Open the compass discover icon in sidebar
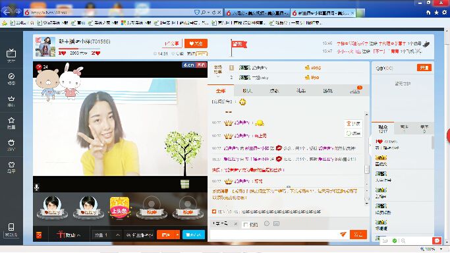 tap(11, 76)
